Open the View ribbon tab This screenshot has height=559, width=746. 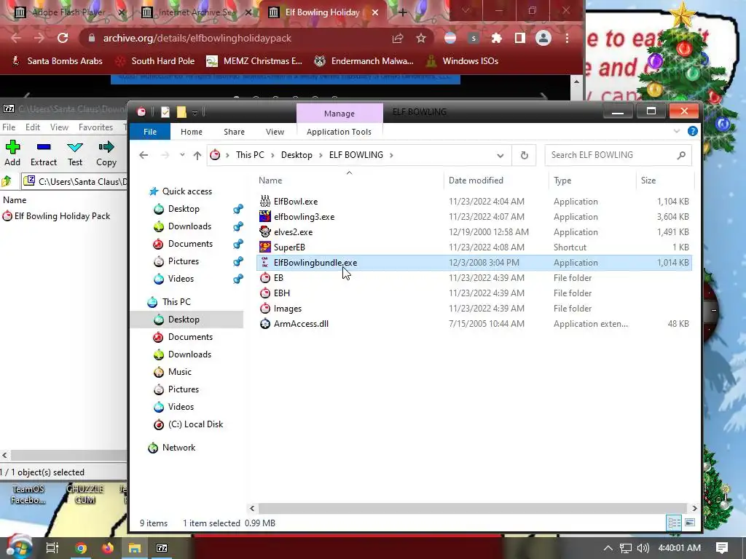pyautogui.click(x=275, y=132)
